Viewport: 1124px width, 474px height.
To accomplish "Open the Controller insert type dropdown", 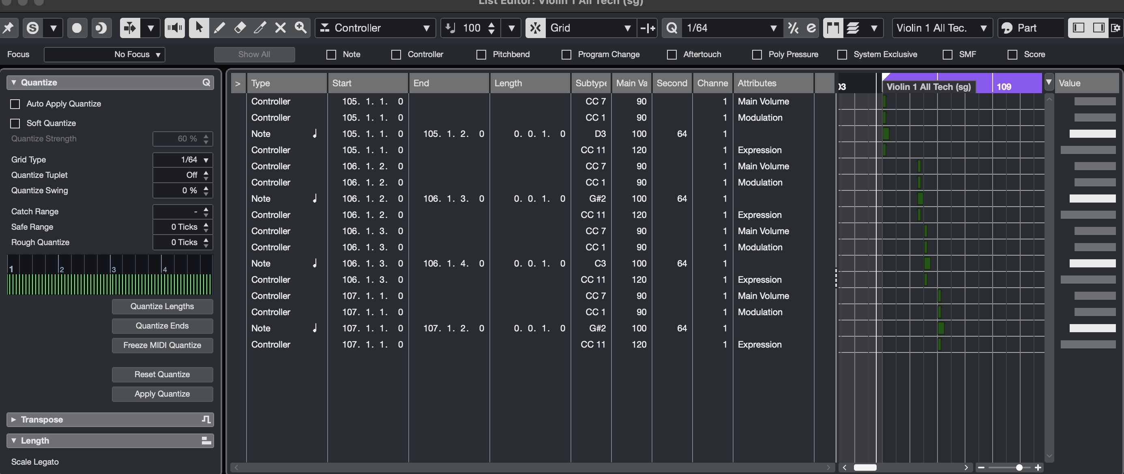I will point(375,28).
